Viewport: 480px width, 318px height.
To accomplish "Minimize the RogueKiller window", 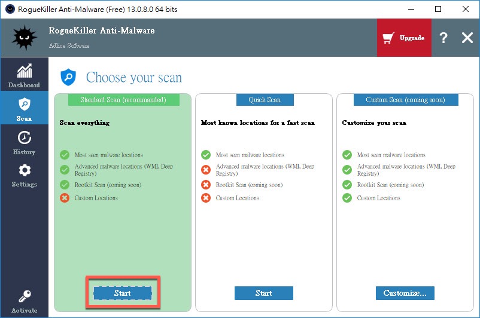I will [x=411, y=9].
